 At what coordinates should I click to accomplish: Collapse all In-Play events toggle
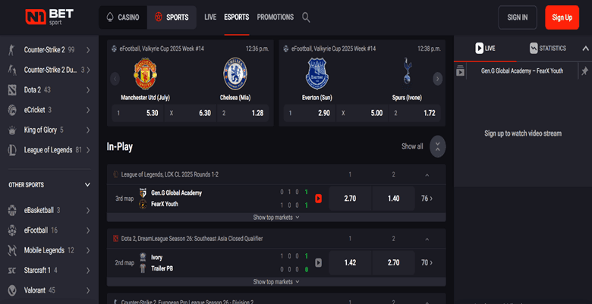pos(437,146)
